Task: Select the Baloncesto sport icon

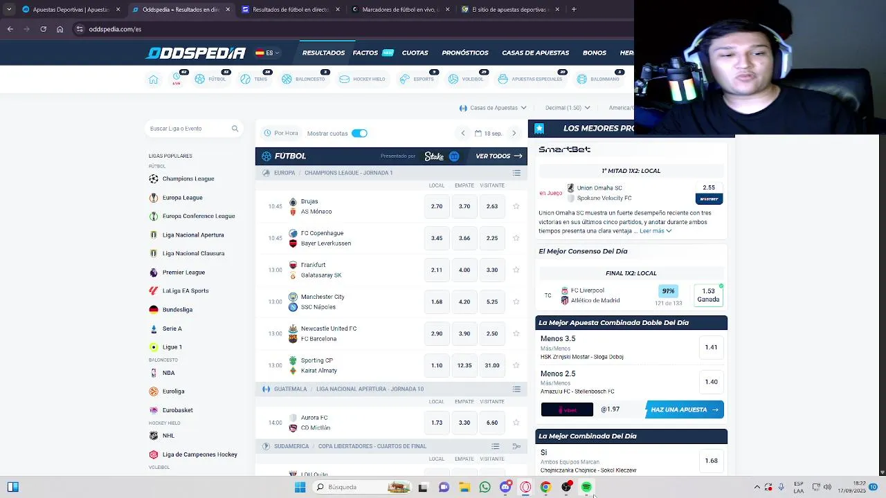Action: (287, 79)
